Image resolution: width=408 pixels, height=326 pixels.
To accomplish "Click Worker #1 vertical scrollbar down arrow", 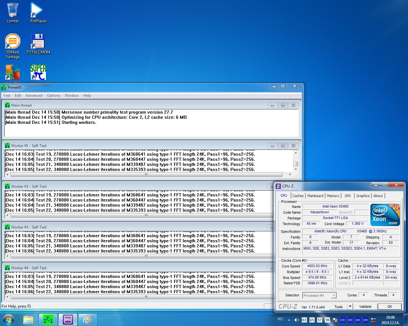I will click(296, 169).
